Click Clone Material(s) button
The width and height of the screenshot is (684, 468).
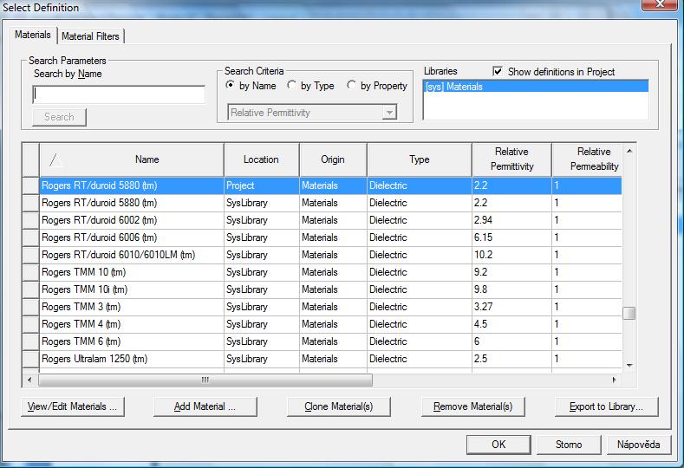click(x=338, y=406)
